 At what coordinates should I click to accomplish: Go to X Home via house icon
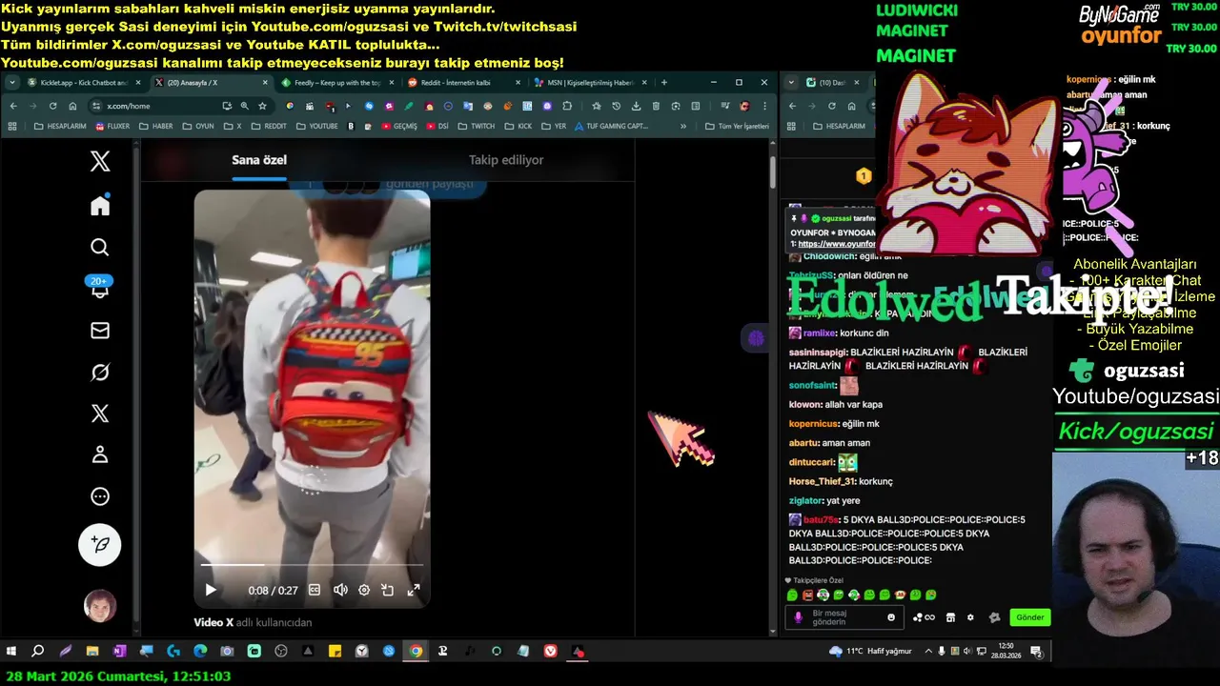pyautogui.click(x=100, y=206)
